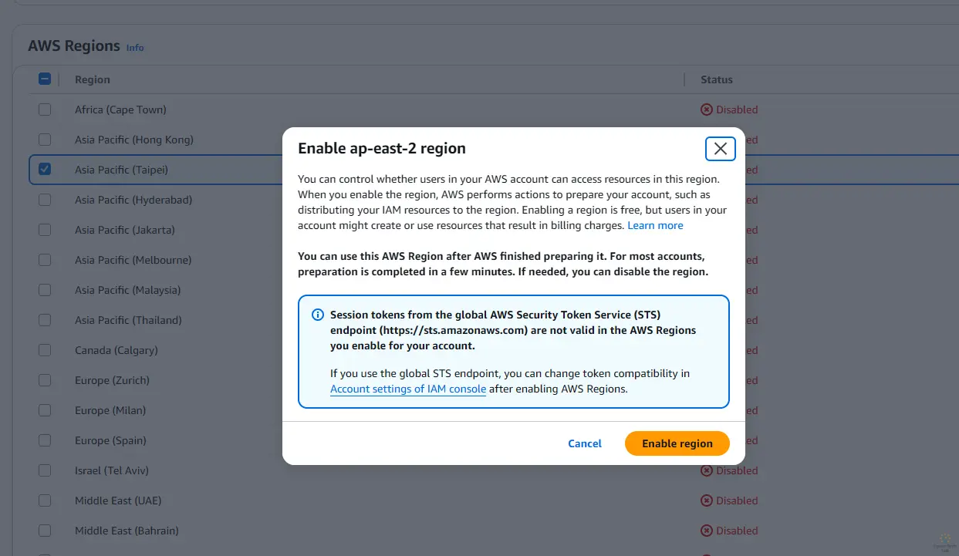Image resolution: width=959 pixels, height=556 pixels.
Task: Check the Middle East (UAE) checkbox
Action: click(45, 500)
